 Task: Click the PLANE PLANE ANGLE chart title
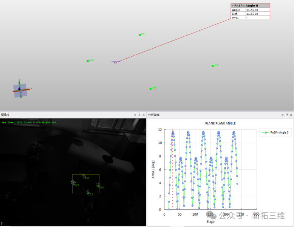click(220, 123)
